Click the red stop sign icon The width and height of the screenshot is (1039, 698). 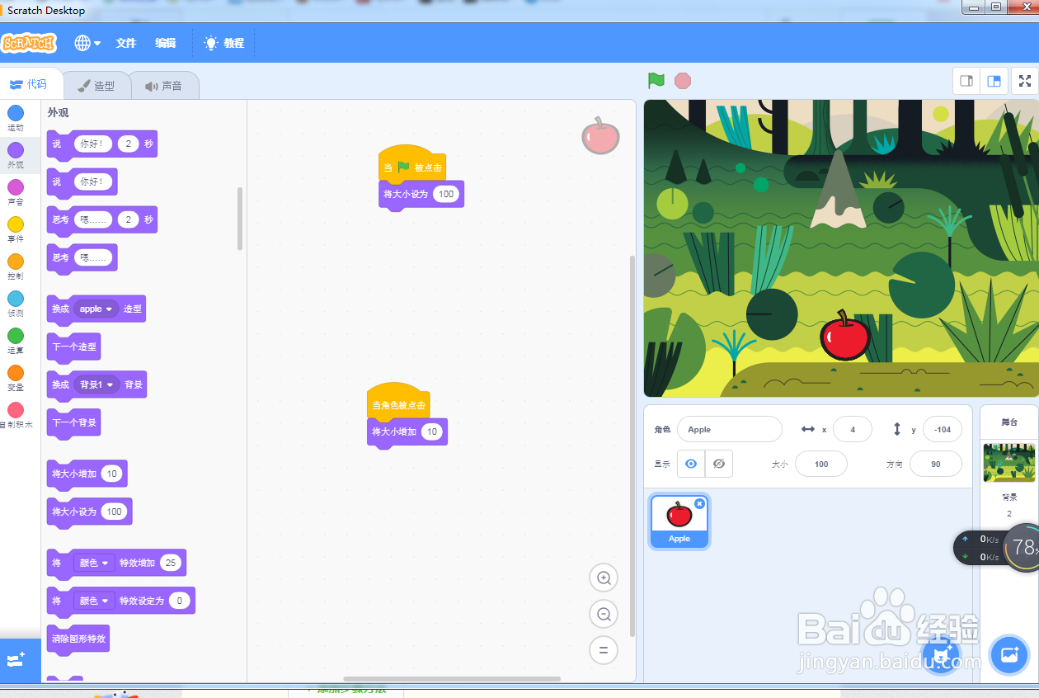pos(682,81)
